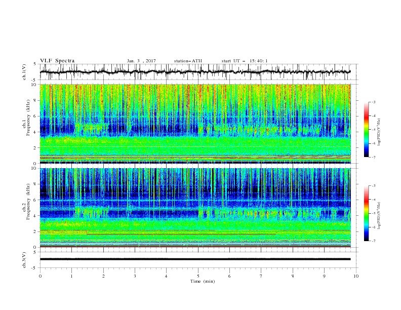
Task: Click '-5' on the ch.1 color bar
Action: coord(373,130)
